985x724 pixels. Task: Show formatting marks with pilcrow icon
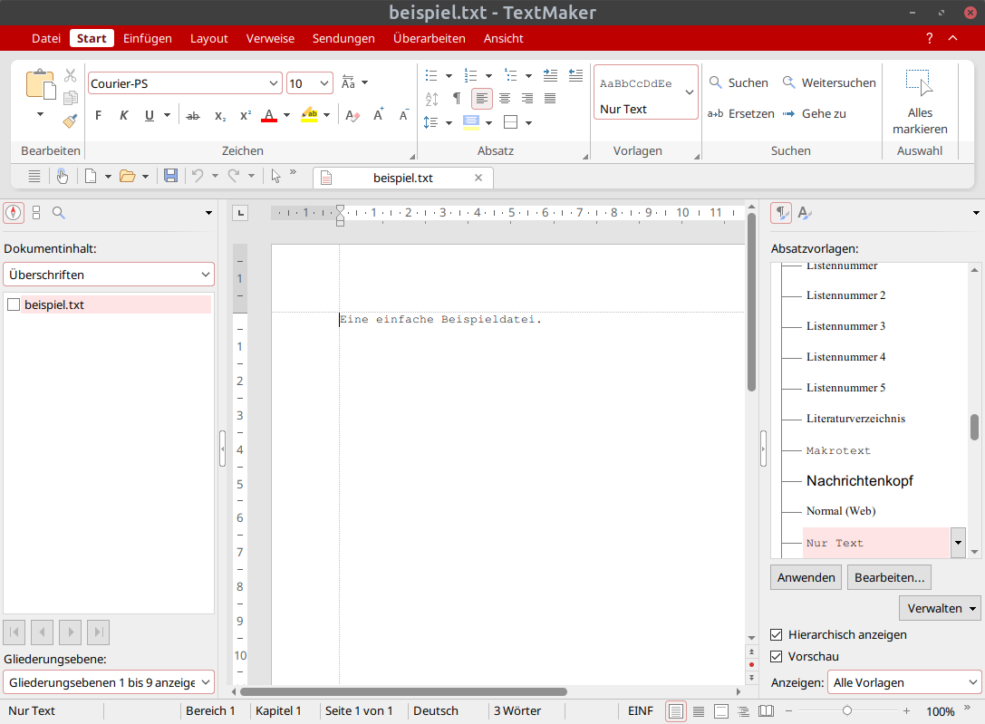(x=457, y=99)
